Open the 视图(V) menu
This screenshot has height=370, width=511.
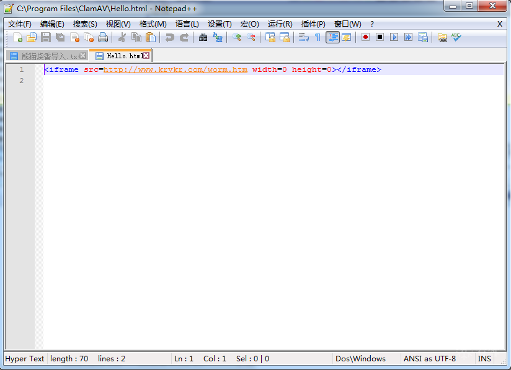tap(118, 24)
